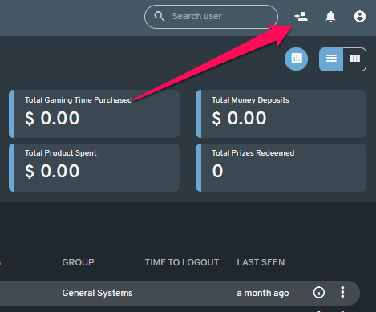Switch to list view layout
Image resolution: width=376 pixels, height=312 pixels.
click(x=331, y=59)
